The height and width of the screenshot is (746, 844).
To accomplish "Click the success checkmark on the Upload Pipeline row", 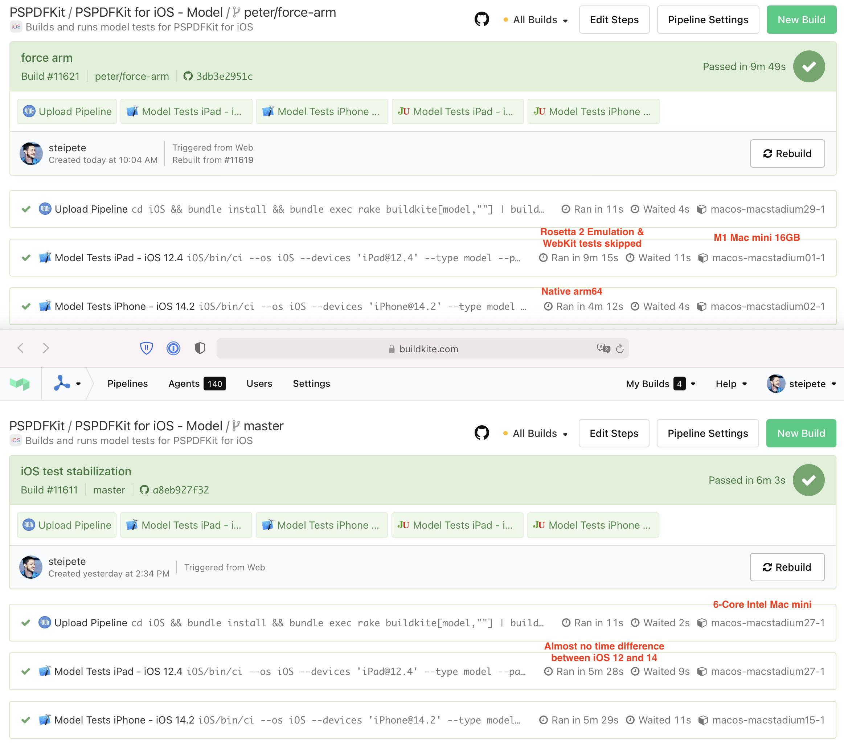I will (x=26, y=209).
